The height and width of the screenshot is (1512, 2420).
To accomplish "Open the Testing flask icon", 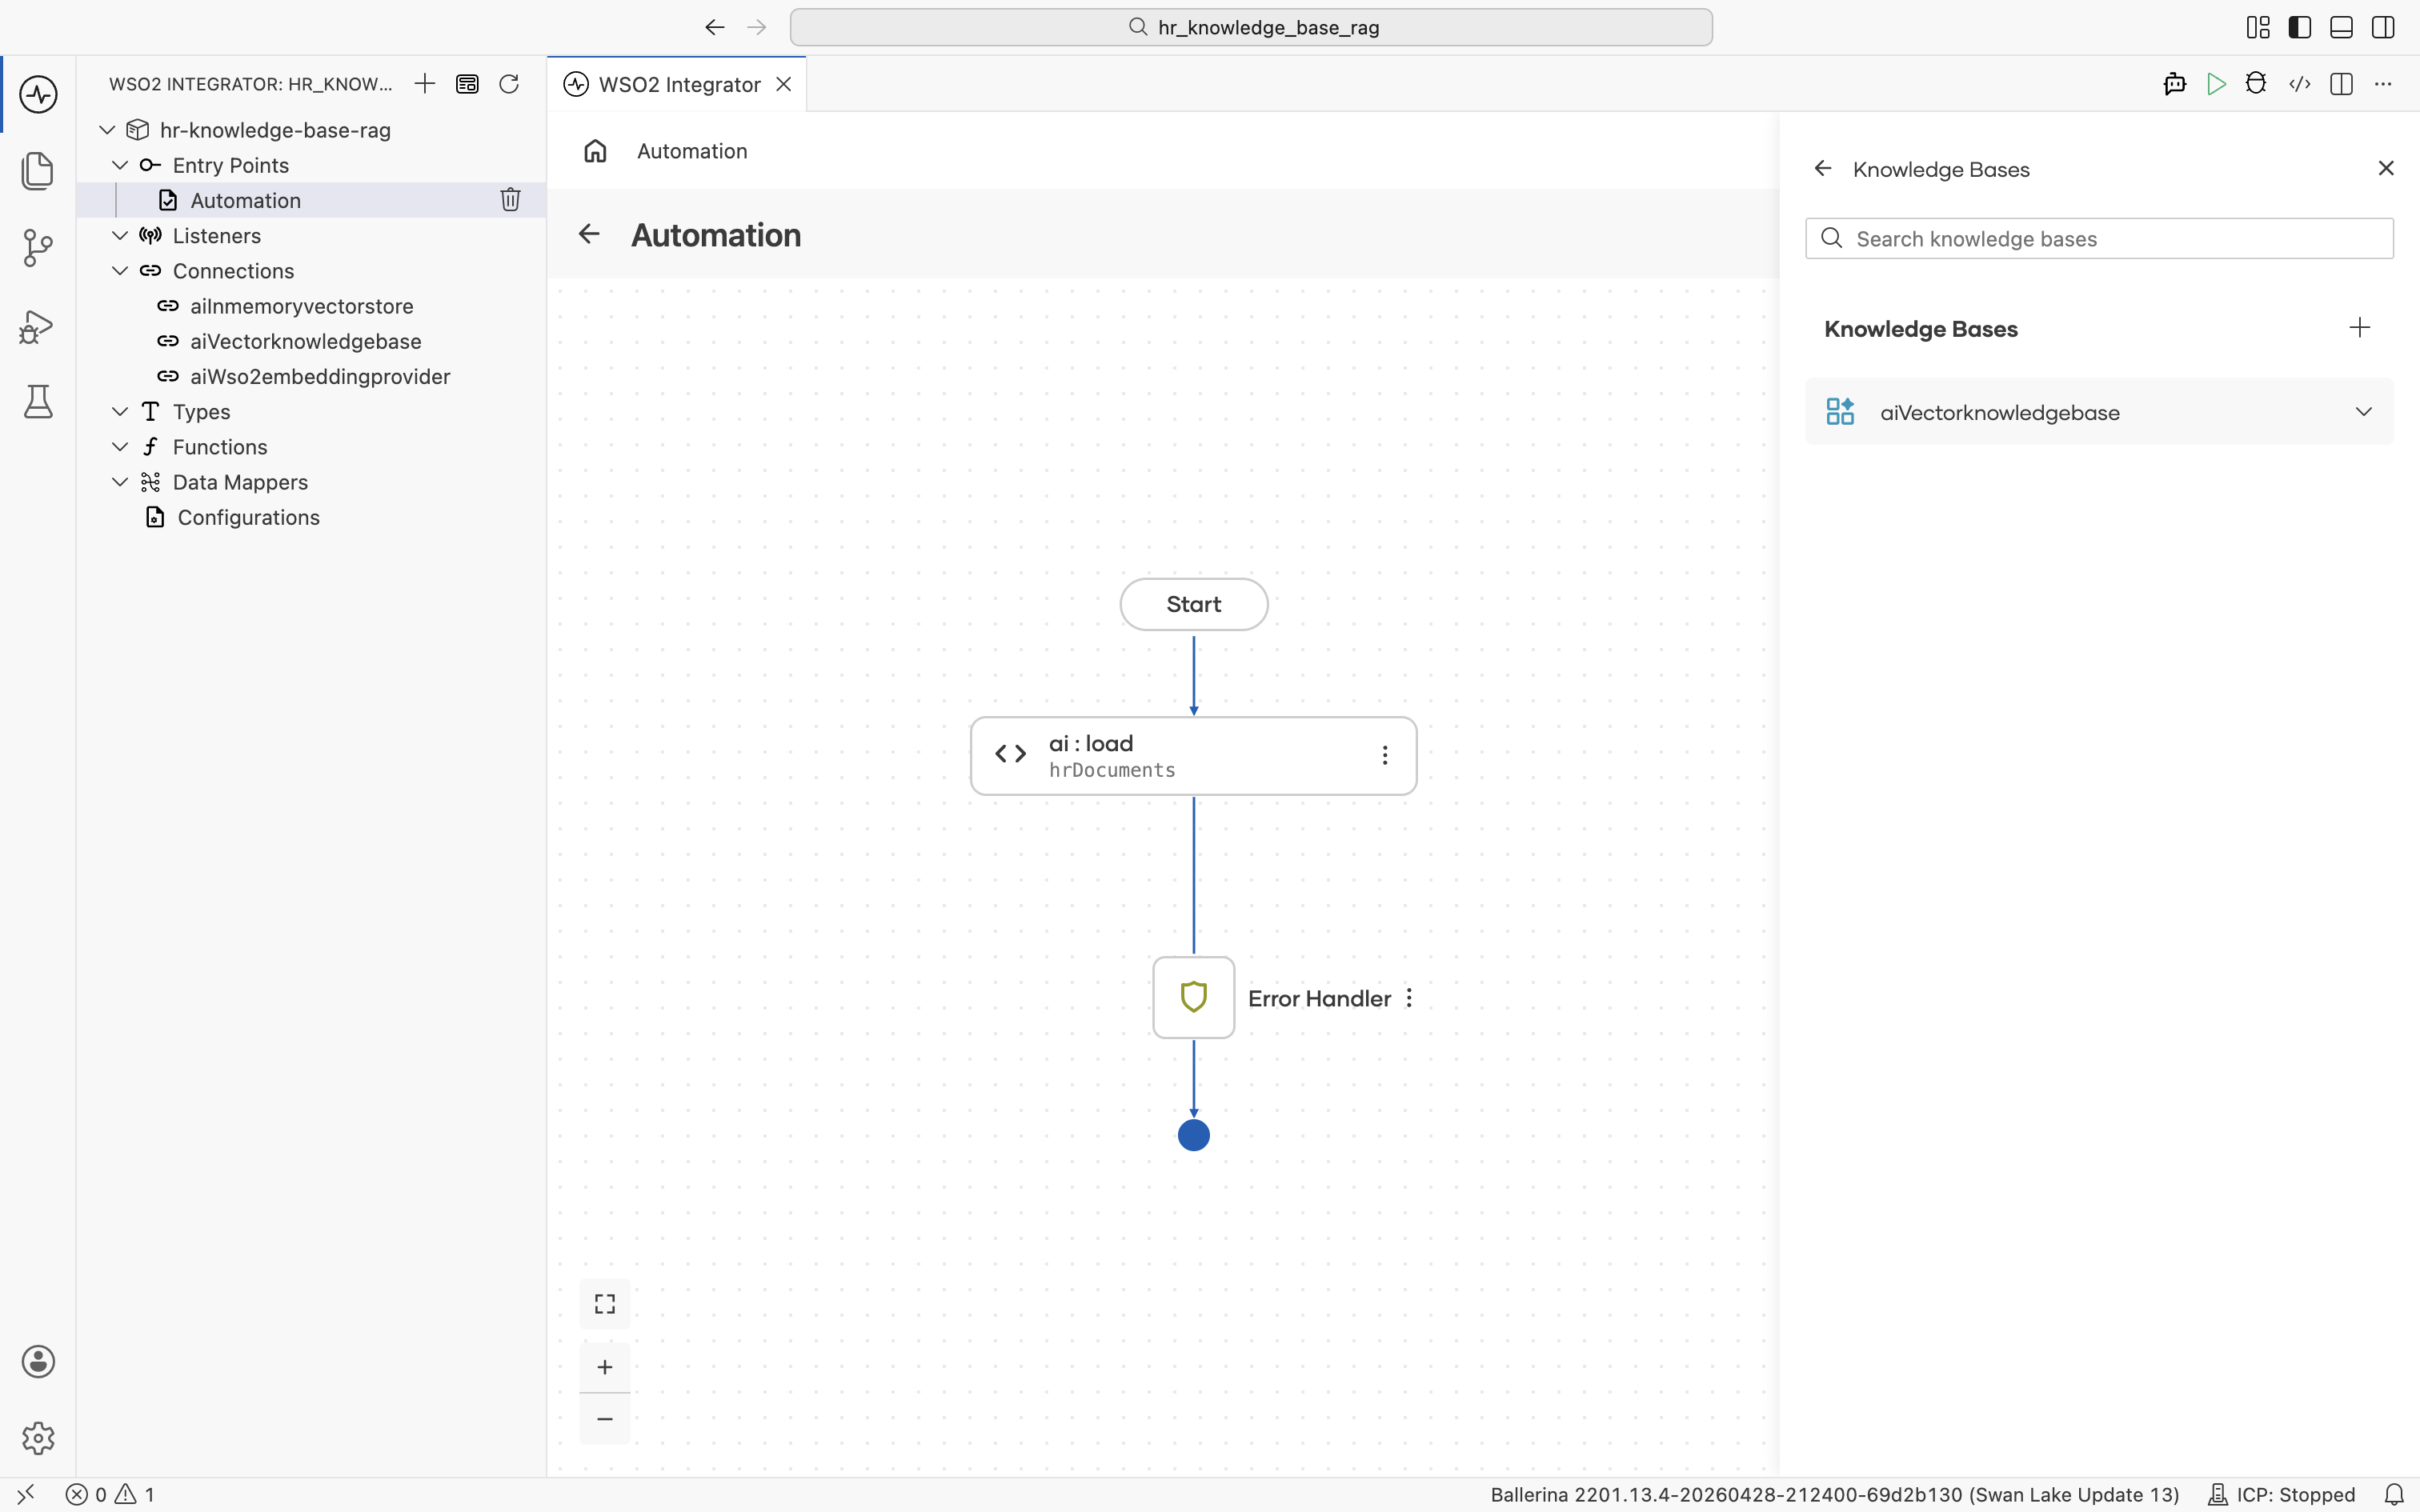I will coord(38,402).
